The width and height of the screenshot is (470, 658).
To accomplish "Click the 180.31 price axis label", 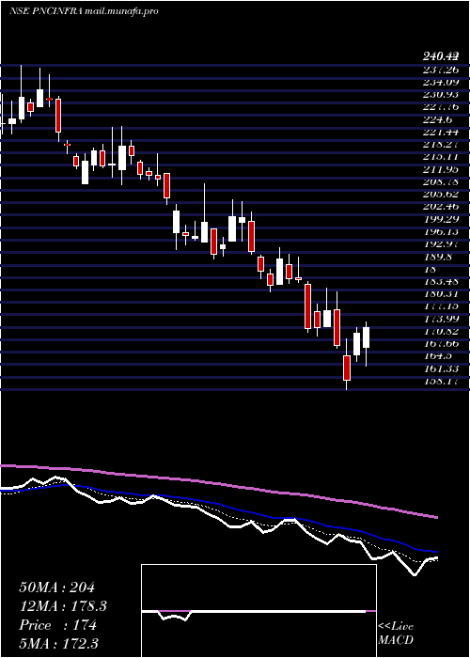I will click(x=441, y=293).
